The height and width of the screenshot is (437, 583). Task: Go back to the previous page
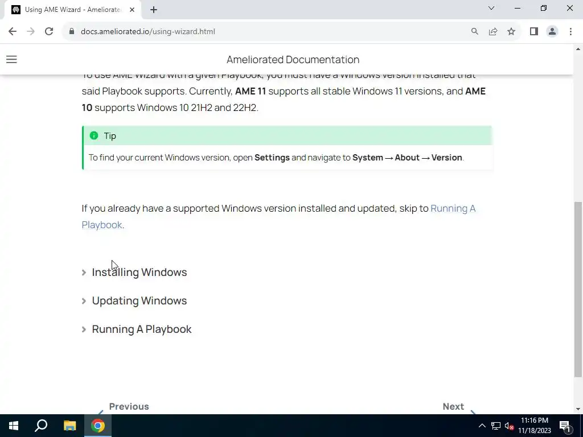point(13,32)
